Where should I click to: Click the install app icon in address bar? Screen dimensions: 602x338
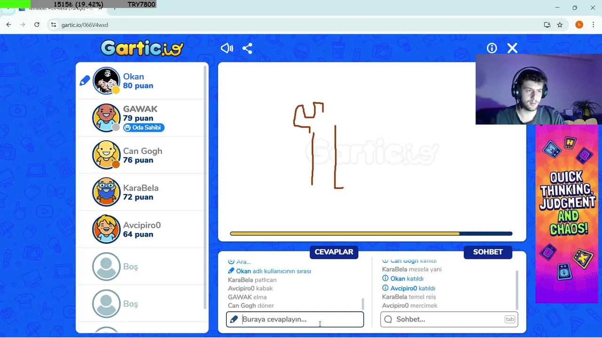click(547, 25)
